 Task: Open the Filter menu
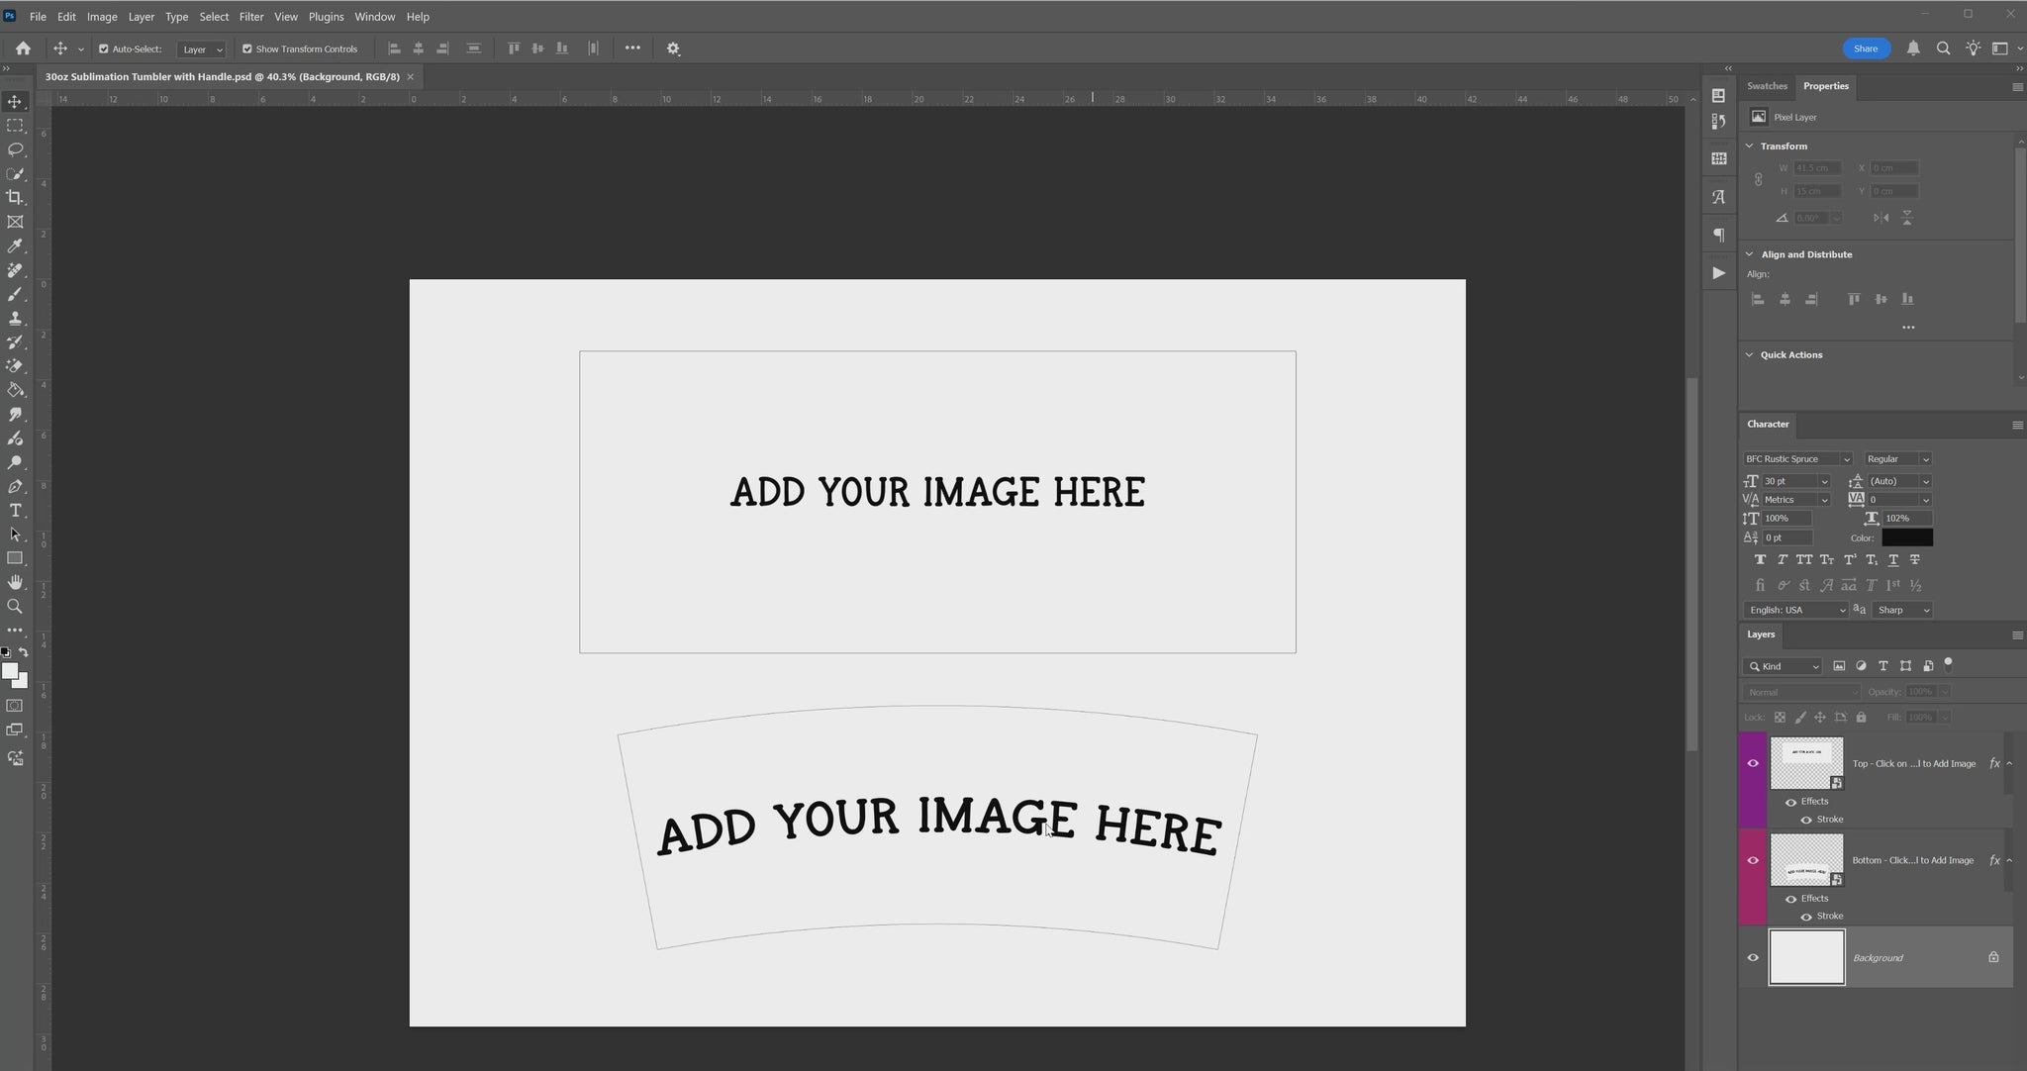point(251,17)
